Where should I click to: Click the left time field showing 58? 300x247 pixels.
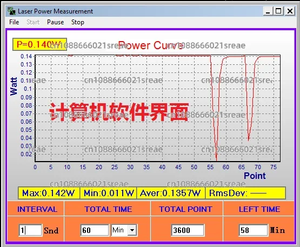253,230
